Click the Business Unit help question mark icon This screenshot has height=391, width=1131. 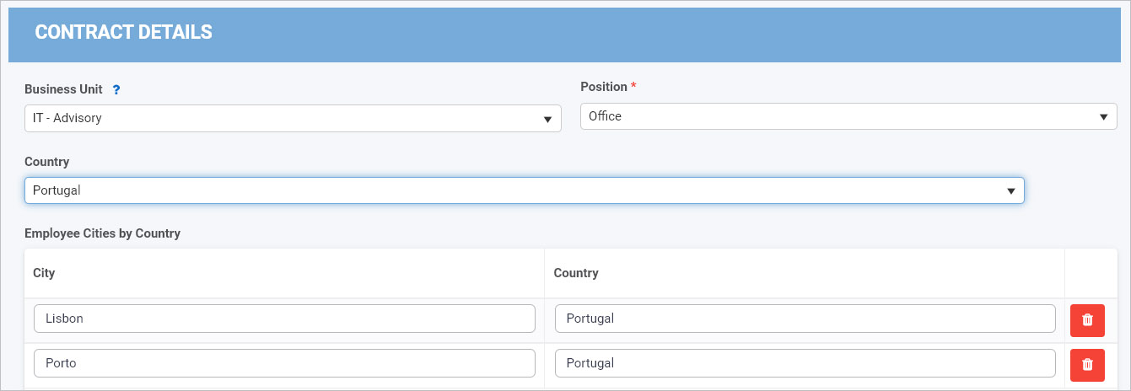click(116, 89)
